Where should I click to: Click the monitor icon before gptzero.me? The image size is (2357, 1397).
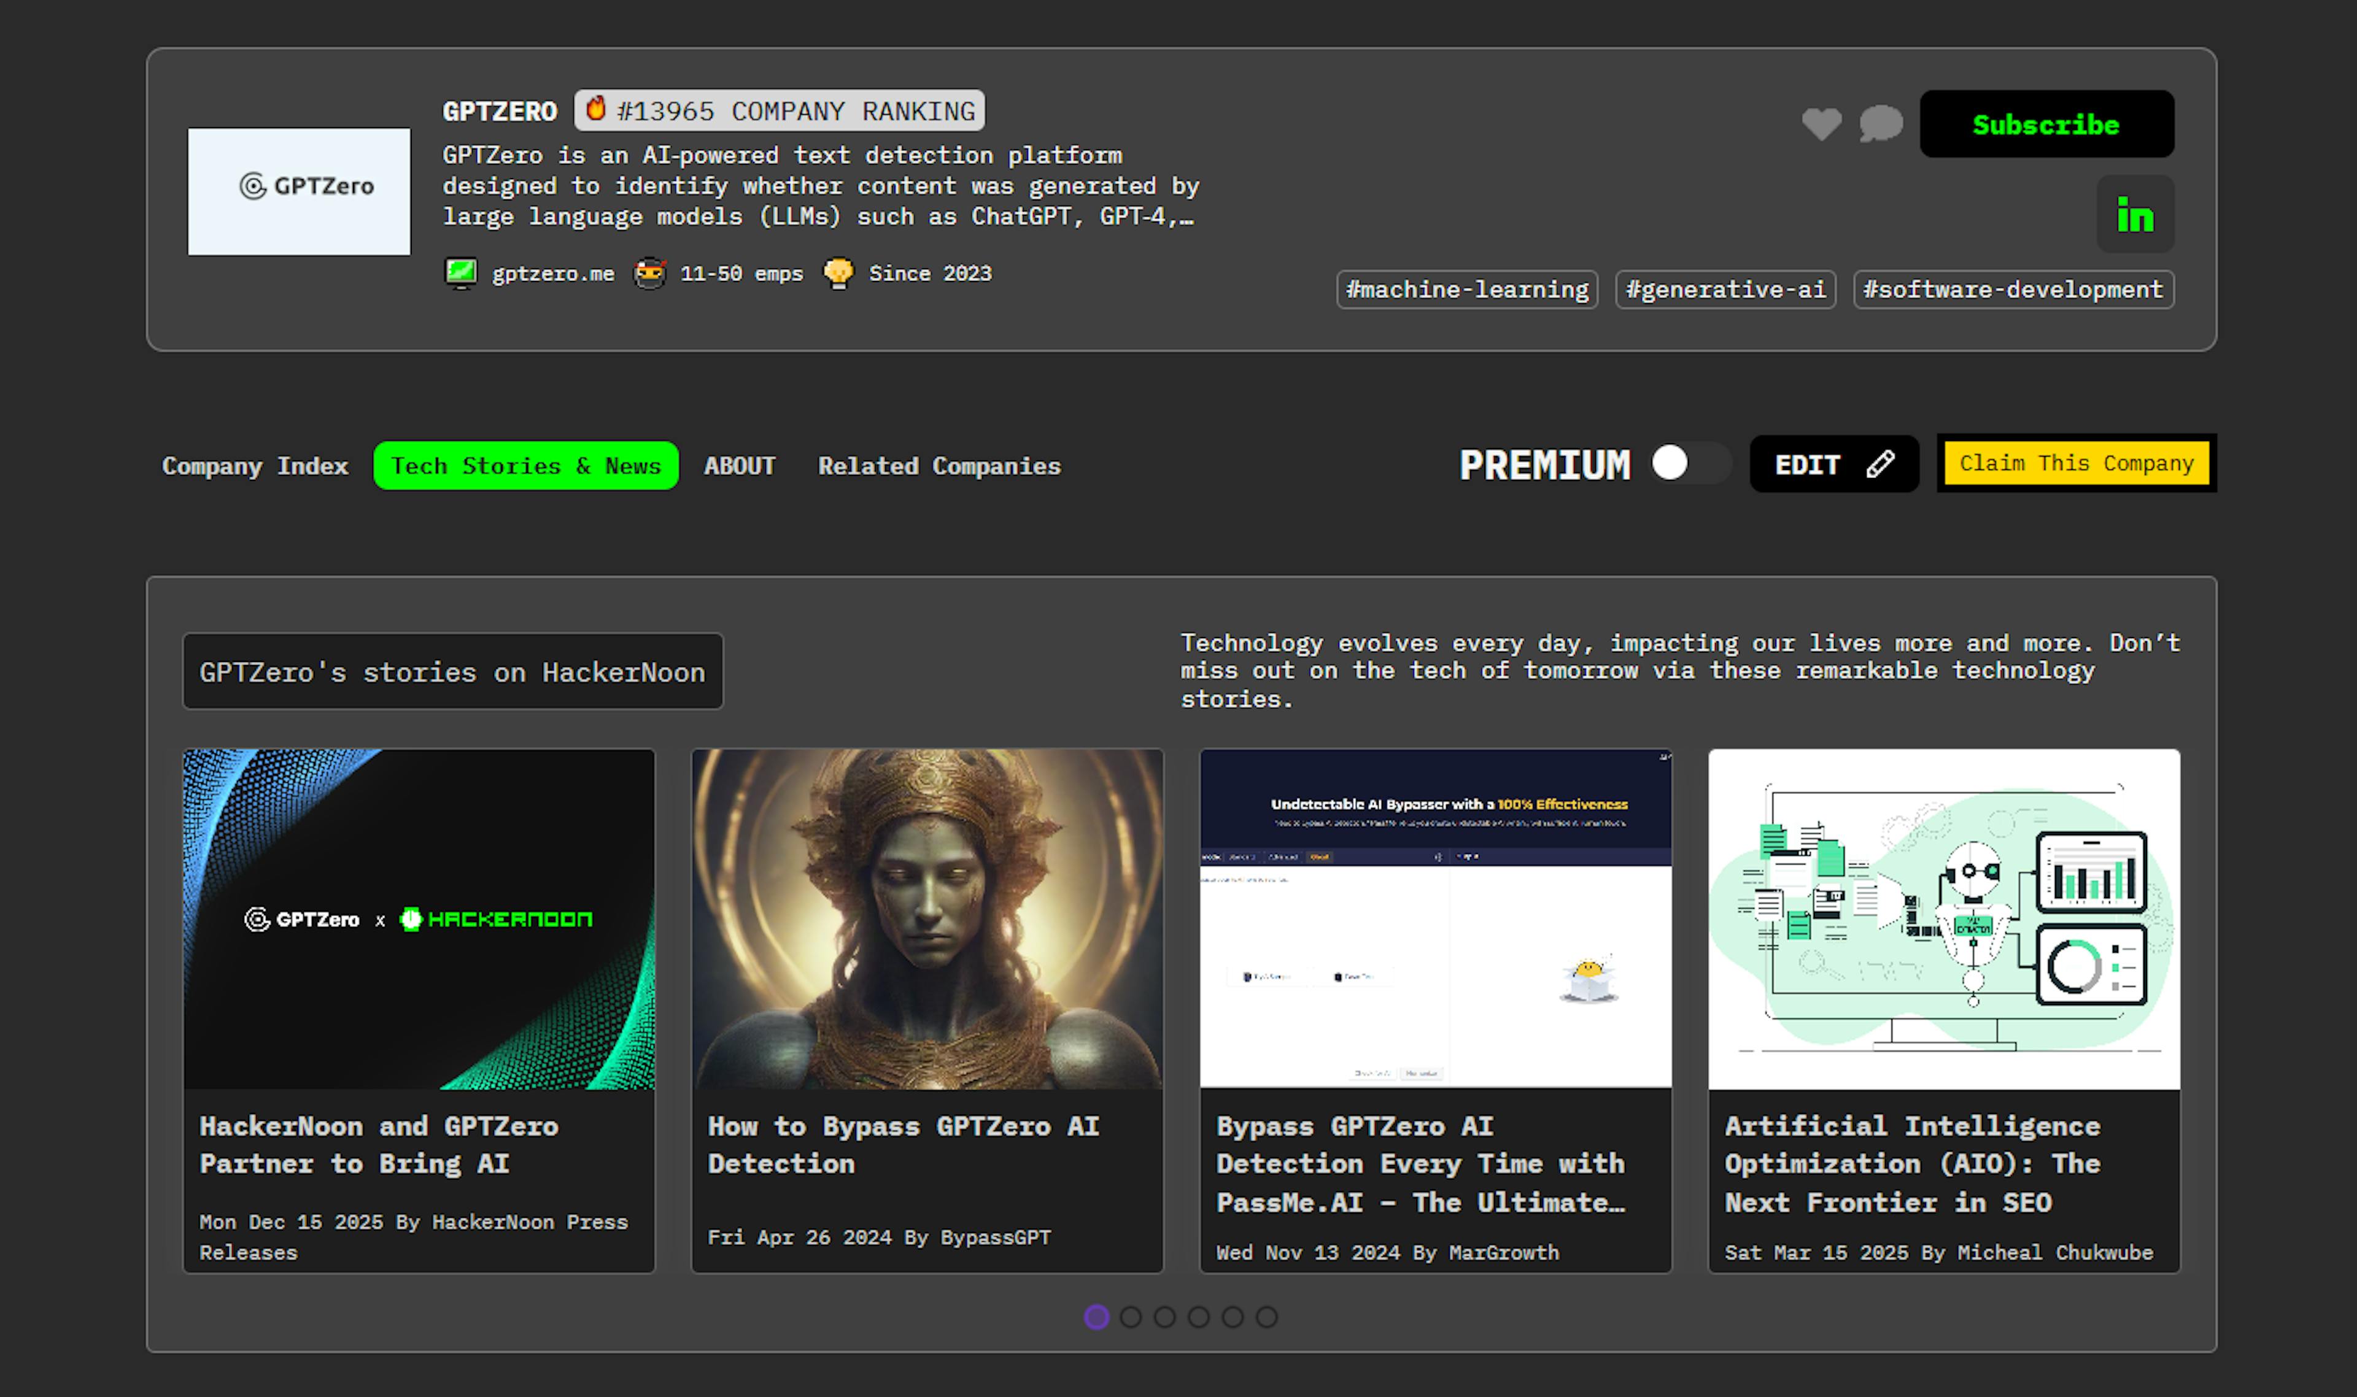462,273
